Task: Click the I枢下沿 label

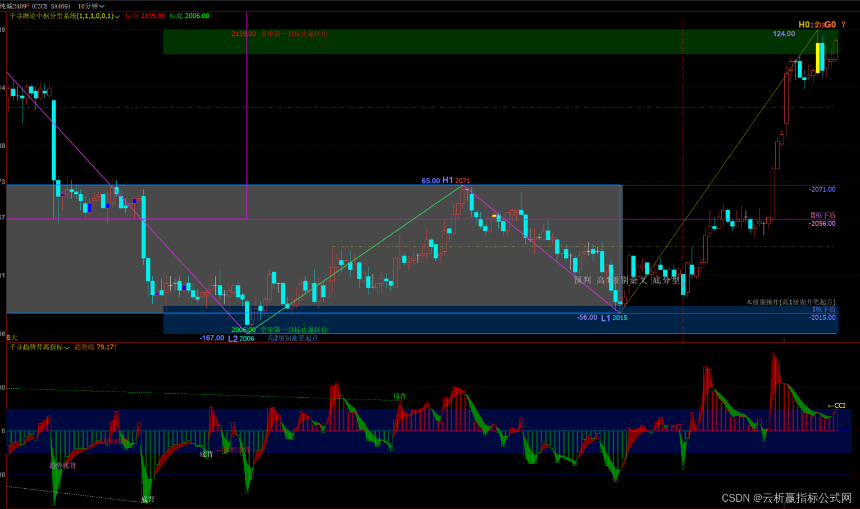Action: point(824,310)
